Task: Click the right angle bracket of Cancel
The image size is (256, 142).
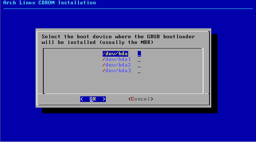Action: point(152,99)
